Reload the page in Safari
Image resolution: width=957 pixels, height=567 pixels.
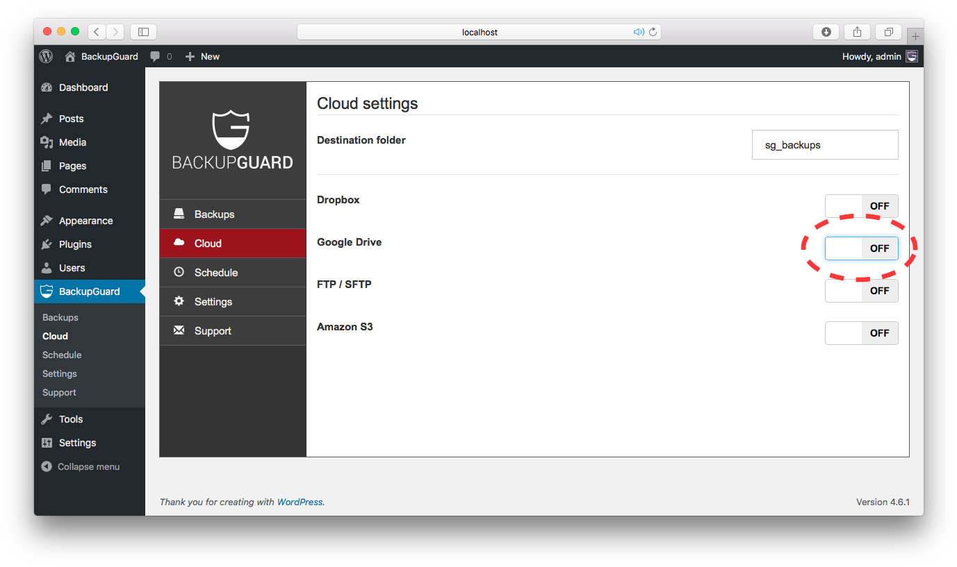click(653, 32)
